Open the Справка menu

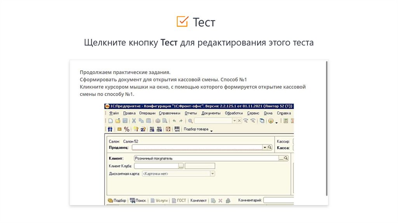click(x=284, y=113)
